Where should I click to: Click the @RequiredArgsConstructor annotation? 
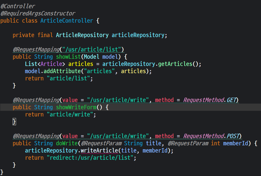click(38, 13)
